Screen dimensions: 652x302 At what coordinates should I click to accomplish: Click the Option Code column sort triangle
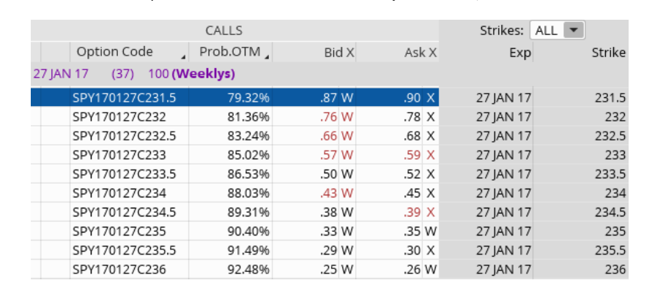[x=182, y=56]
